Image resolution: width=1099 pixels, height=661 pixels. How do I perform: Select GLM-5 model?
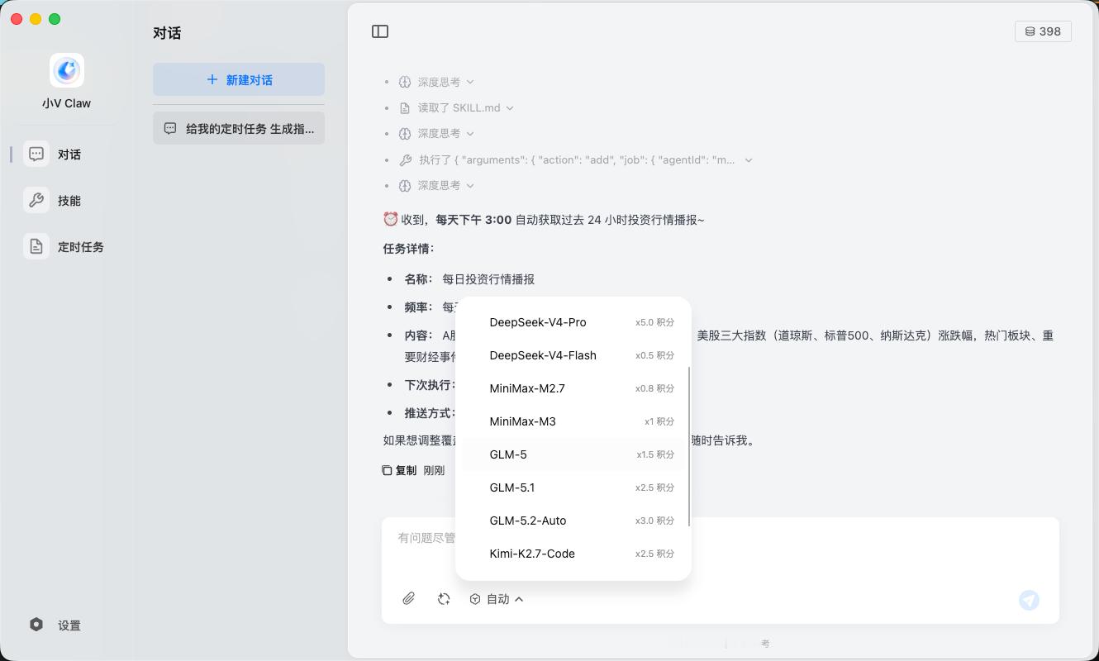573,454
